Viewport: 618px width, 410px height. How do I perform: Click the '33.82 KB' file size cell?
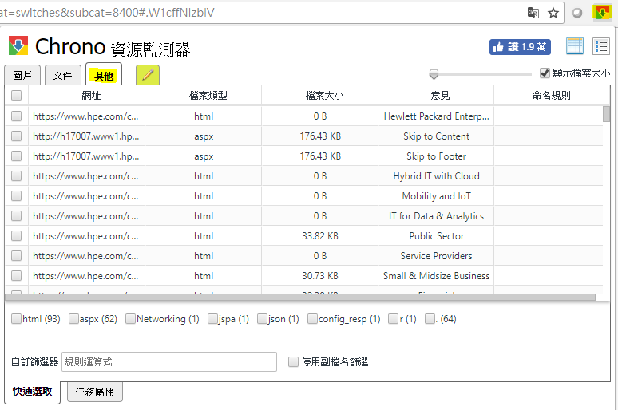320,236
